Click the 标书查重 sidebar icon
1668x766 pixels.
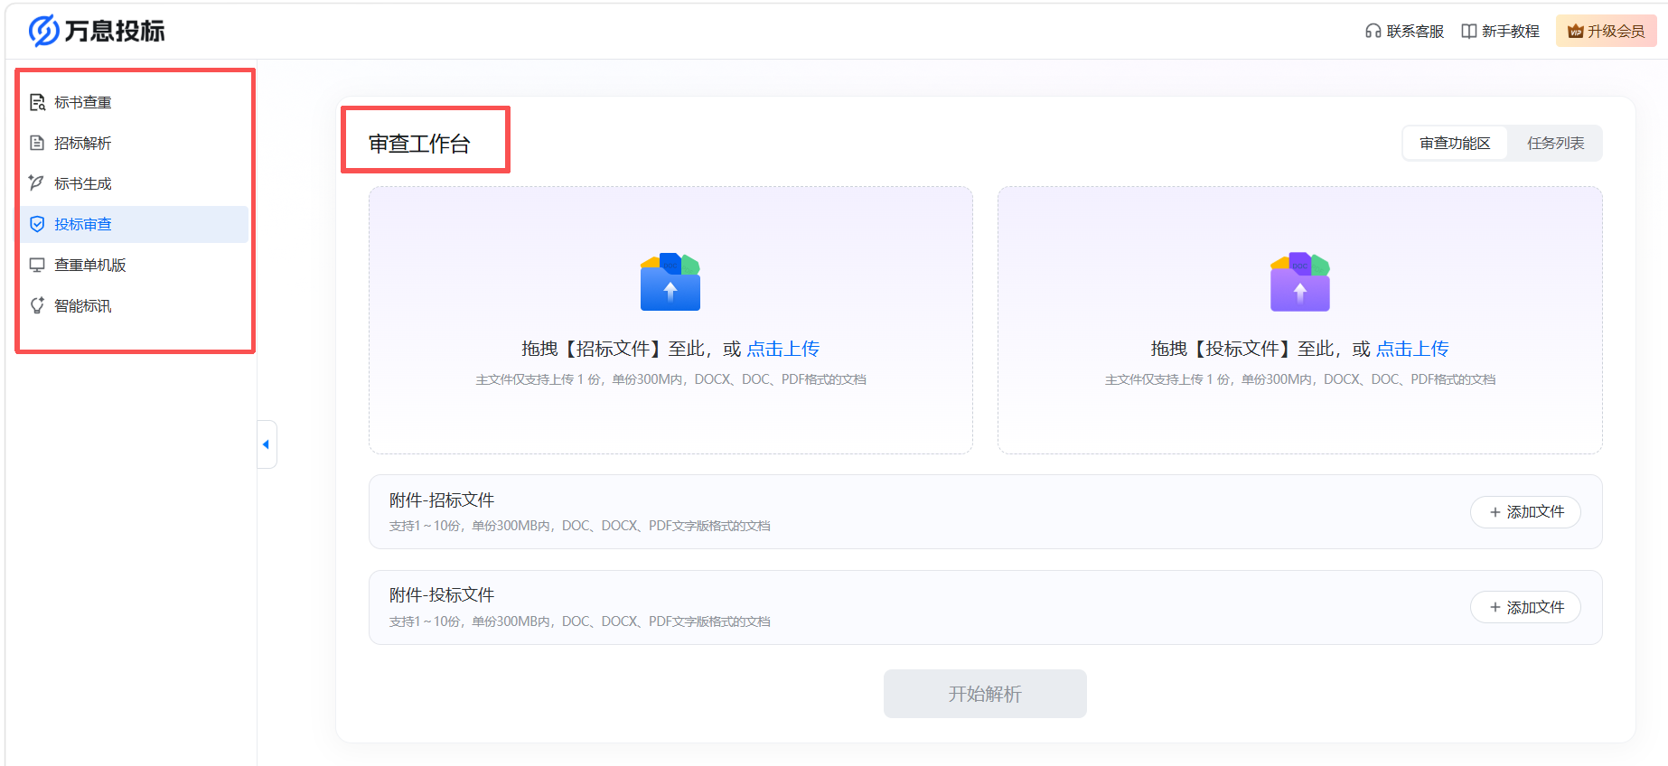coord(37,102)
